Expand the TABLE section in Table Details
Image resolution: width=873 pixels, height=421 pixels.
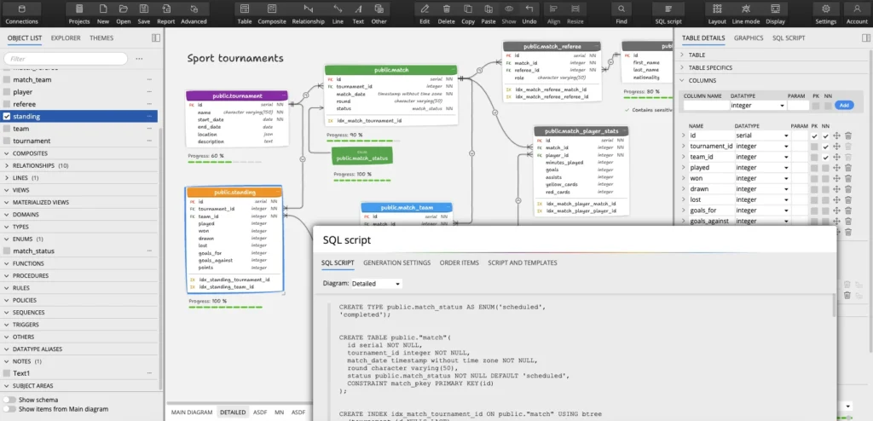click(x=683, y=55)
